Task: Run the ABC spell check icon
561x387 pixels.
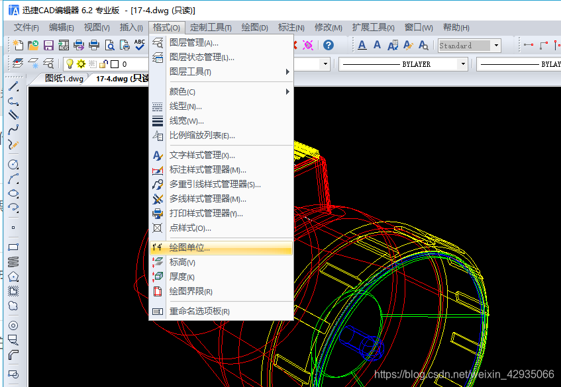Action: (x=140, y=45)
